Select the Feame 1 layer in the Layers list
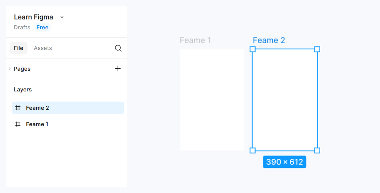Viewport: 380px width, 193px height. coord(37,124)
